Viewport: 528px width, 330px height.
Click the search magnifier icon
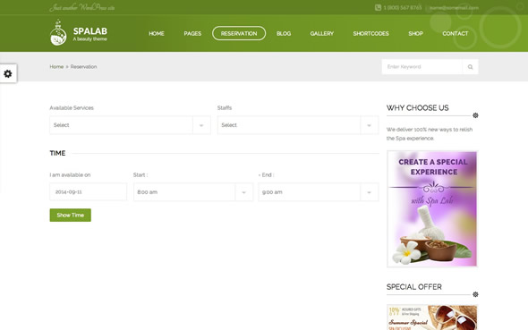[x=470, y=67]
